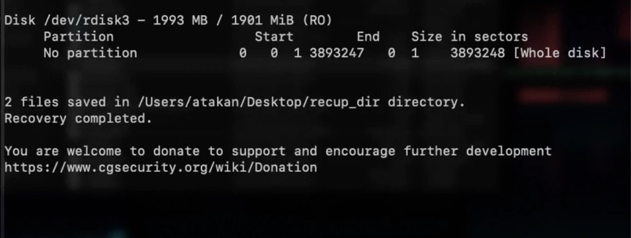Click the cgsecurity.org Donation URL

(161, 168)
